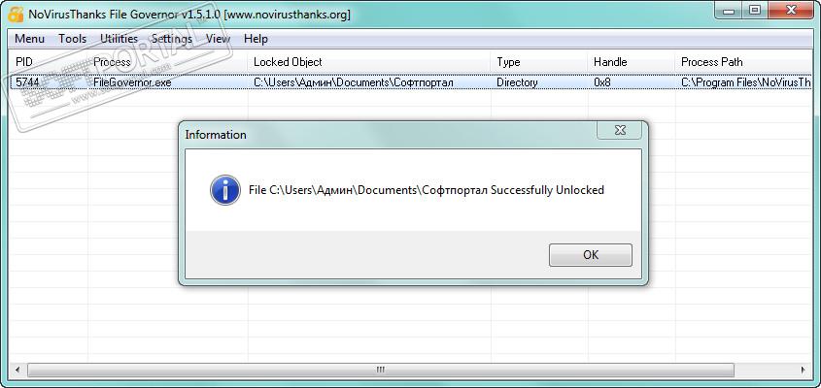The height and width of the screenshot is (388, 821).
Task: Select the PID 5744 cell
Action: (49, 82)
